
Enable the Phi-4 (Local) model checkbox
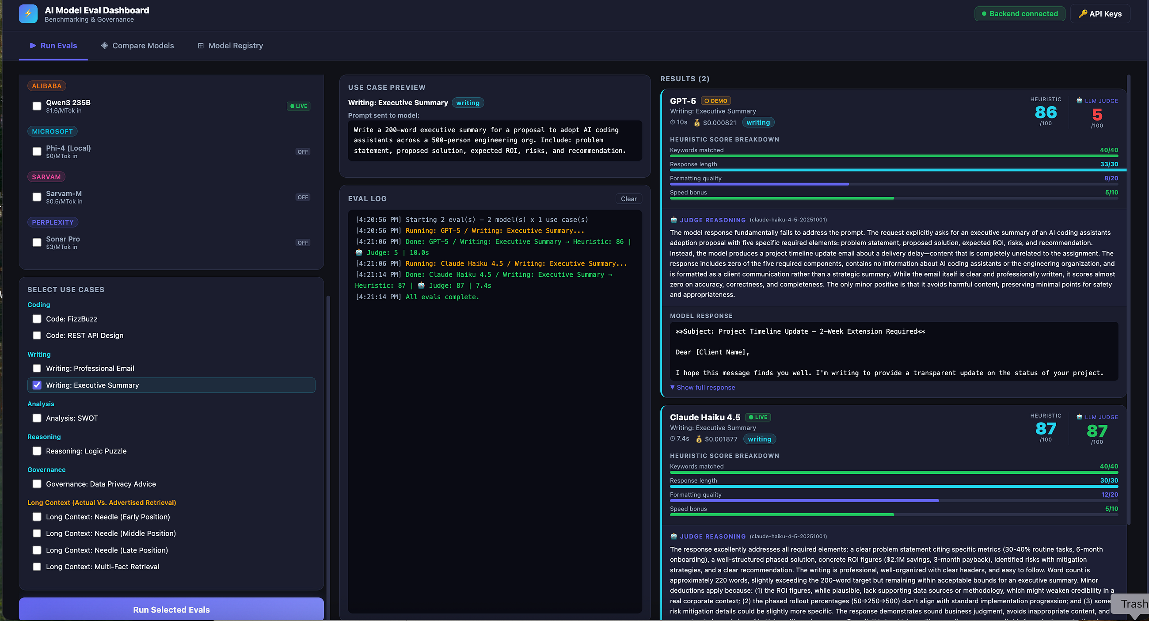[x=37, y=152]
